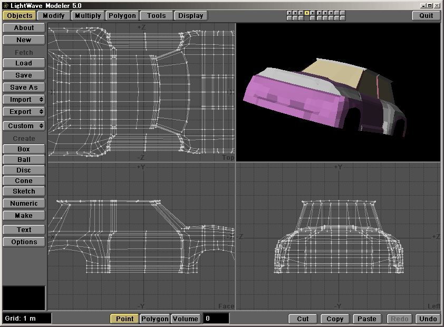Enable background layer 10 in bottom layer row
The image size is (444, 327).
tap(343, 18)
